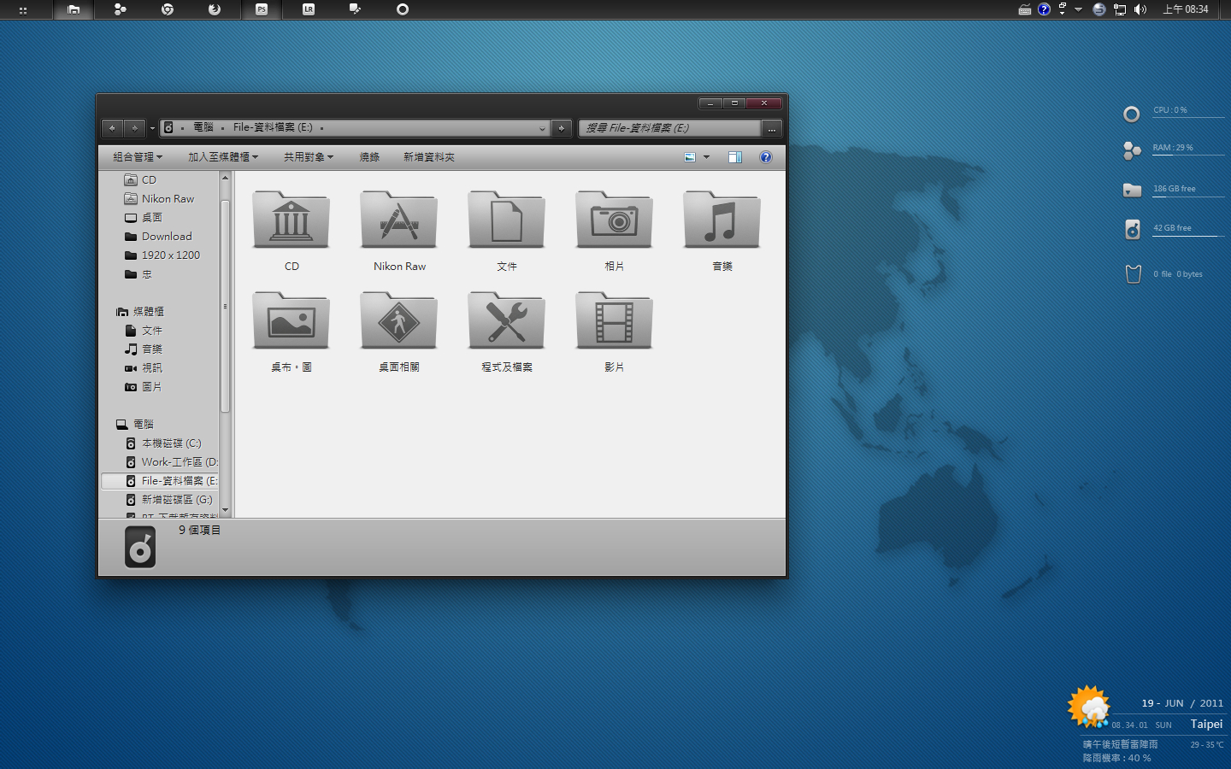Image resolution: width=1231 pixels, height=769 pixels.
Task: Open tray hidden icons arrow
Action: pyautogui.click(x=1078, y=9)
